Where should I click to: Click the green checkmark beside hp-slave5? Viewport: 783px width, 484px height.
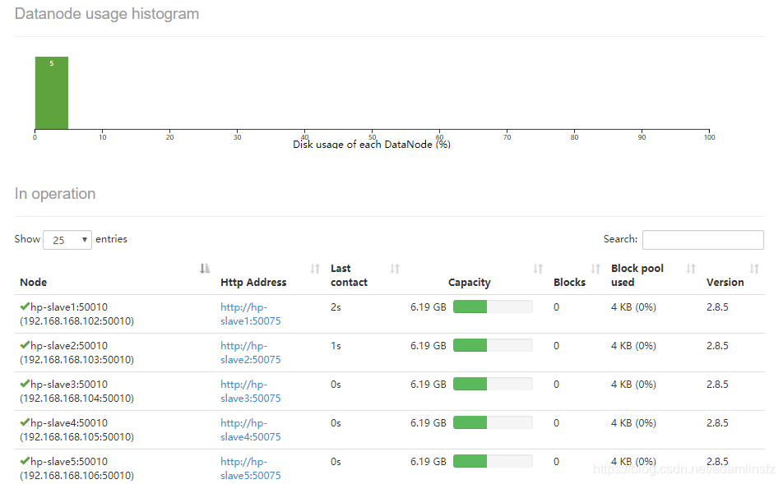tap(25, 460)
